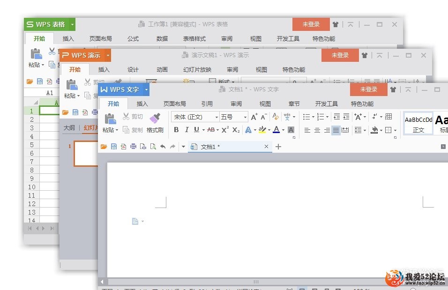The image size is (448, 290).
Task: Set align left paragraph alignment
Action: pos(307,130)
